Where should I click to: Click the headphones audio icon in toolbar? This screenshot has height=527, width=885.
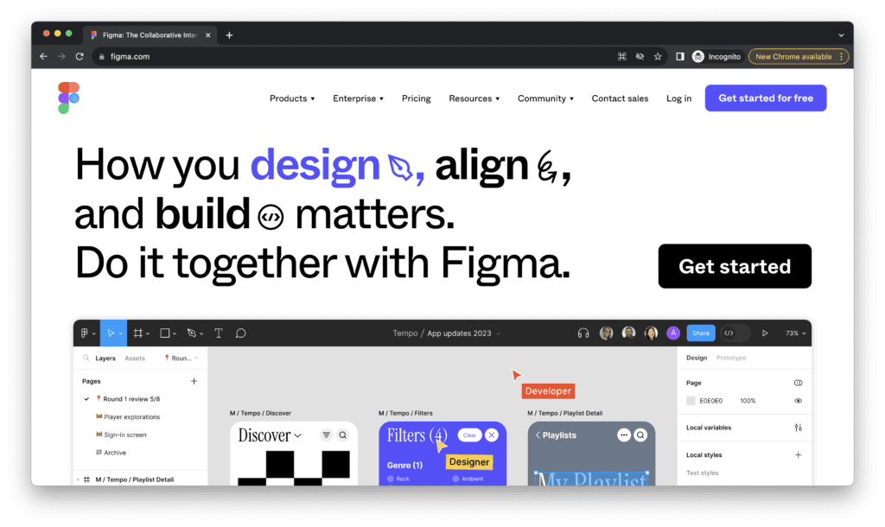coord(584,333)
